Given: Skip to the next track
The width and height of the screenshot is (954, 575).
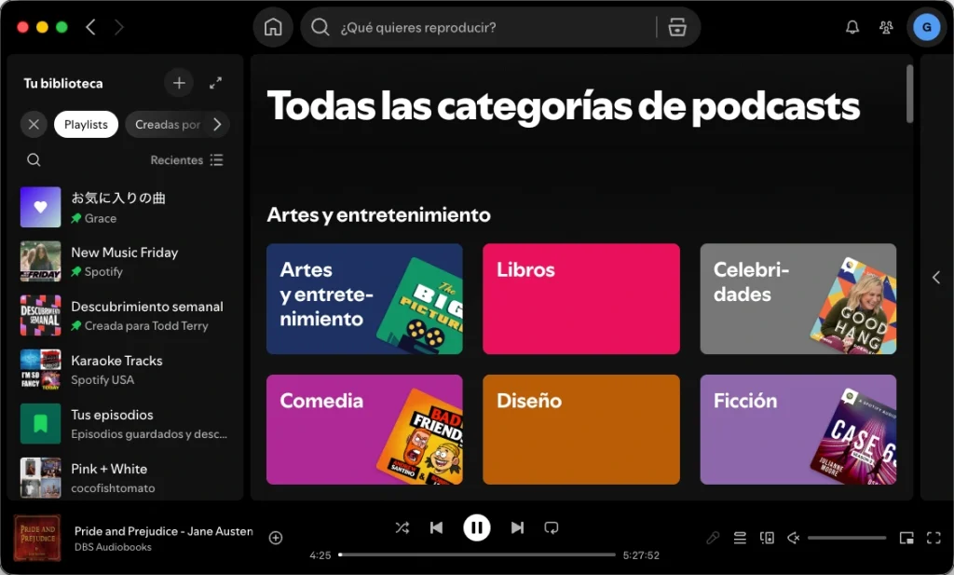Looking at the screenshot, I should pos(517,527).
